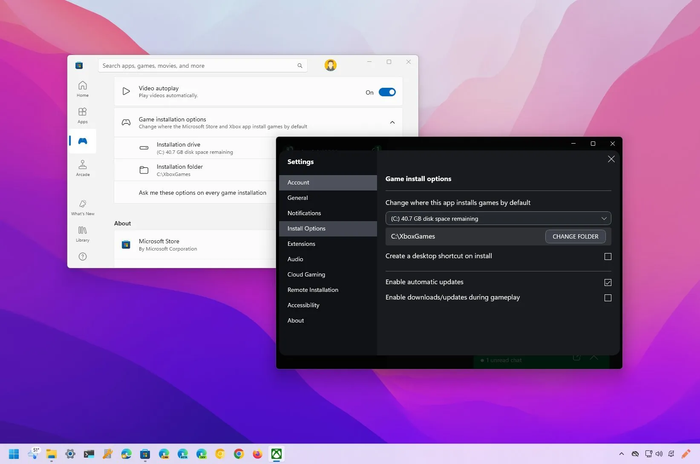Click the Store account profile picture

(x=331, y=65)
